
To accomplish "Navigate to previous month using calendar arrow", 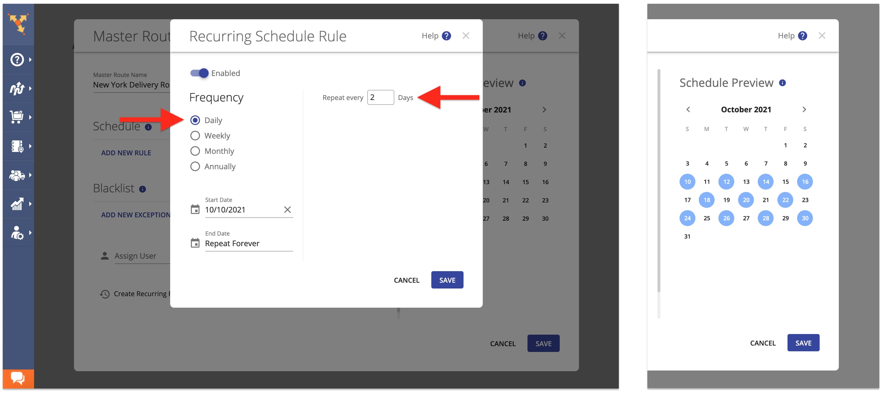I will tap(687, 109).
